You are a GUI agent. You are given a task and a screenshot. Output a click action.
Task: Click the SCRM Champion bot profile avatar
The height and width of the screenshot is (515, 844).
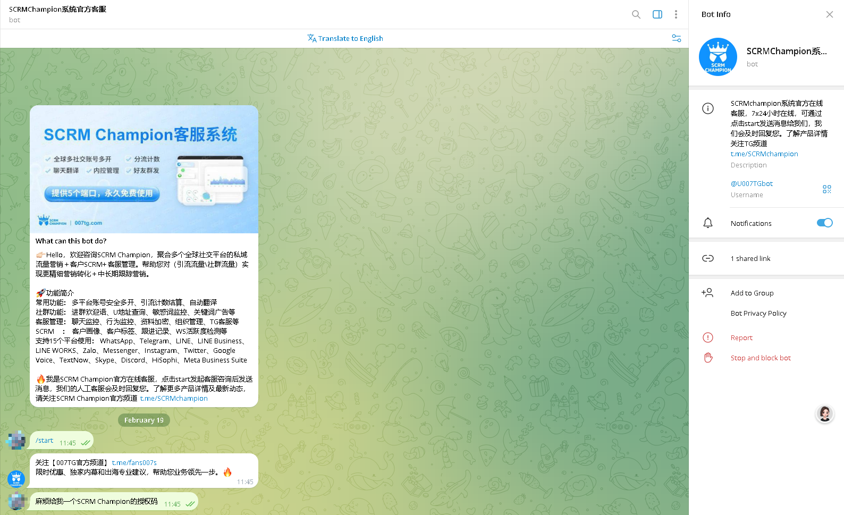pyautogui.click(x=718, y=57)
